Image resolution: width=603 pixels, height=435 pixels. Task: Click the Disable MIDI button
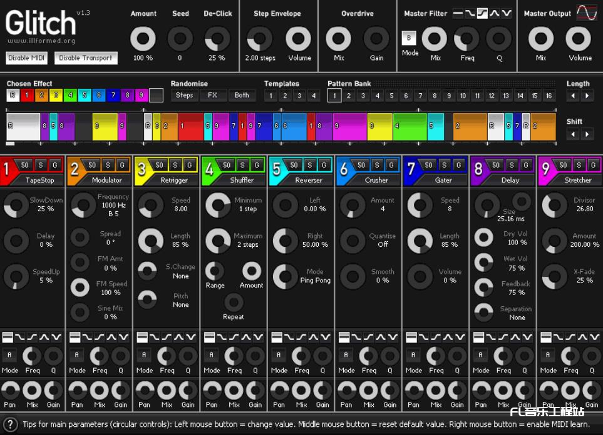click(x=26, y=57)
